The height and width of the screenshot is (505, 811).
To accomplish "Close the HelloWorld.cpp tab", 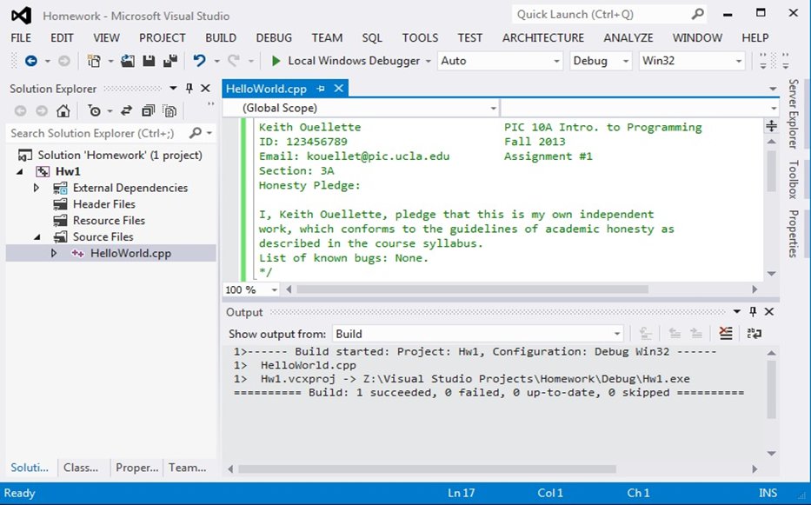I will click(x=339, y=89).
